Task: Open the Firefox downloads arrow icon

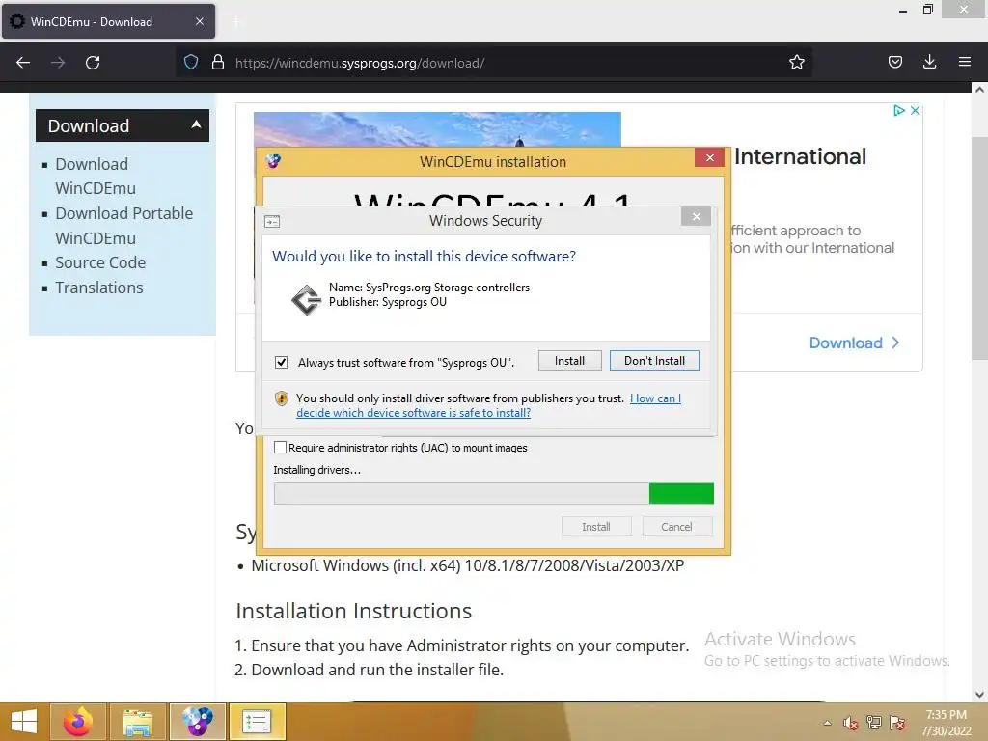Action: [x=929, y=62]
